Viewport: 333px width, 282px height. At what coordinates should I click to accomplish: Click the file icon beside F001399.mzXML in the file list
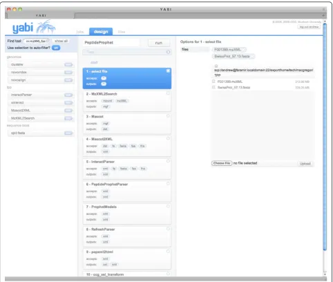tap(213, 82)
